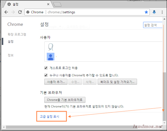Click the 설정 검색 search field
The width and height of the screenshot is (167, 131).
tap(153, 25)
